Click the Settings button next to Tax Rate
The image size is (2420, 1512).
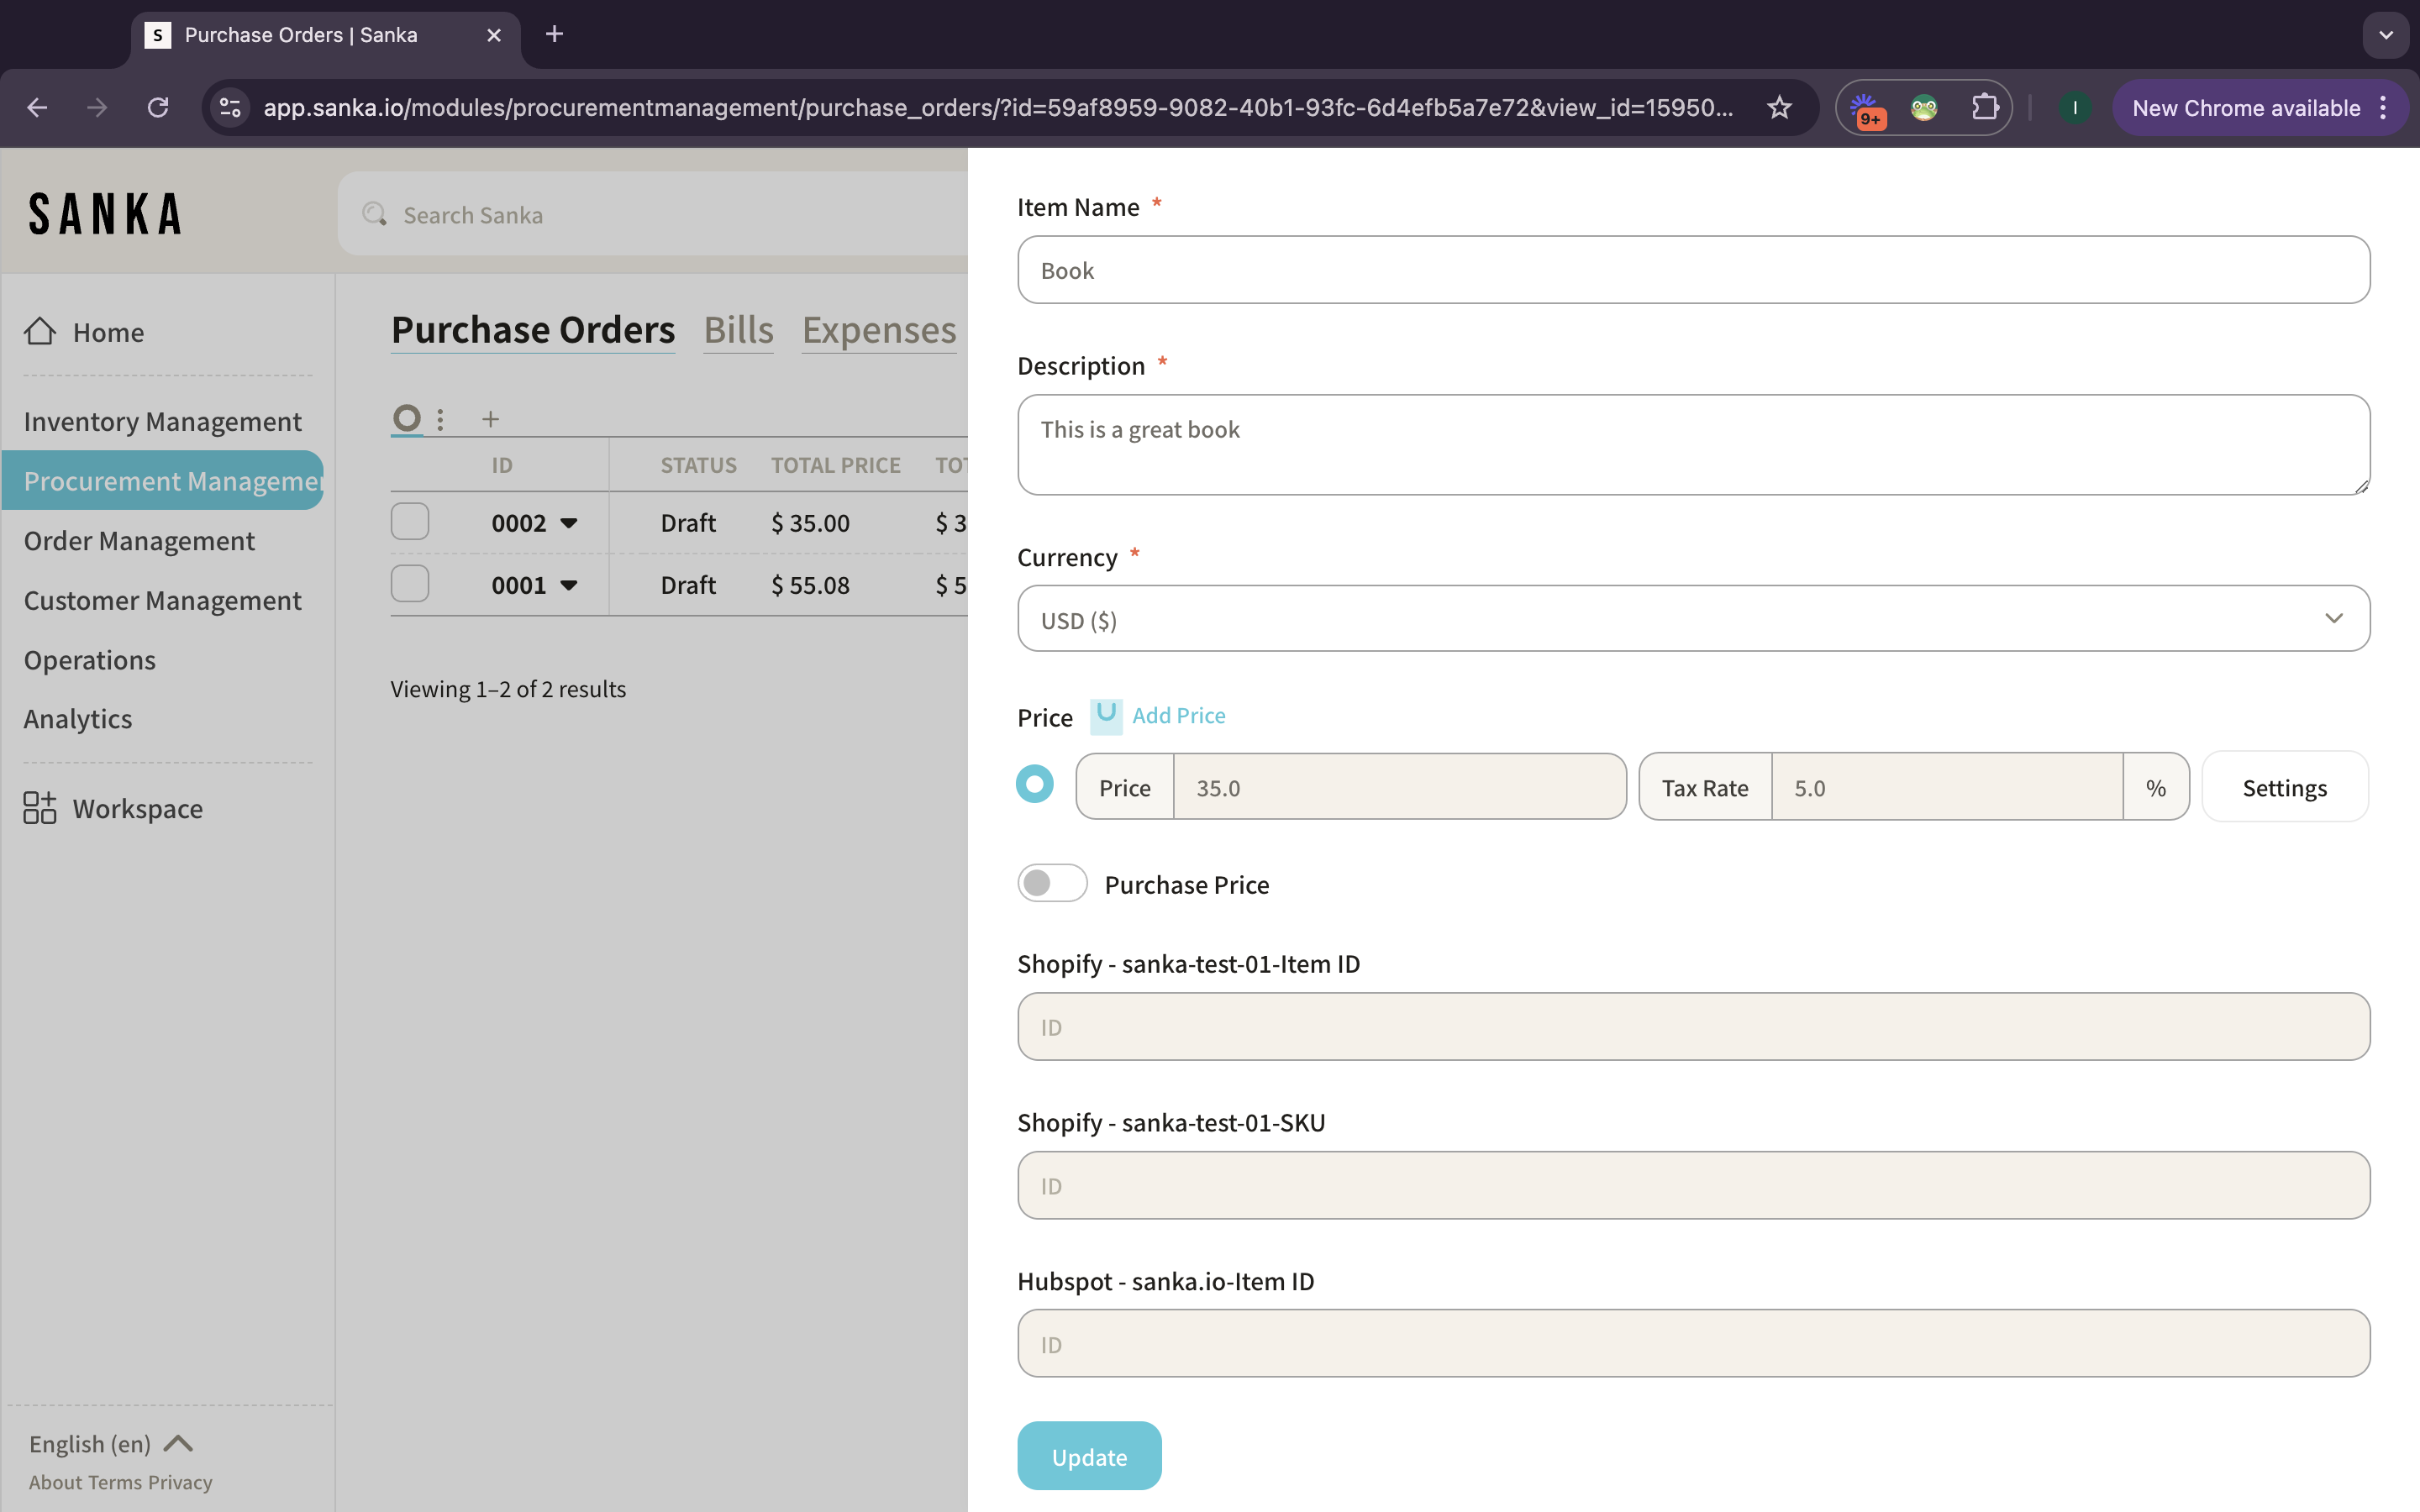click(2285, 787)
